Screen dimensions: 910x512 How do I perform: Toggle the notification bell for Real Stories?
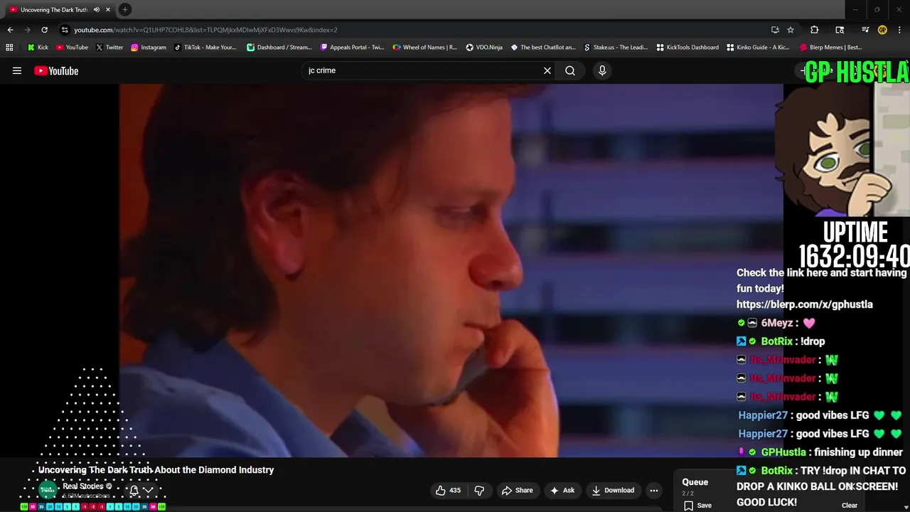point(134,490)
